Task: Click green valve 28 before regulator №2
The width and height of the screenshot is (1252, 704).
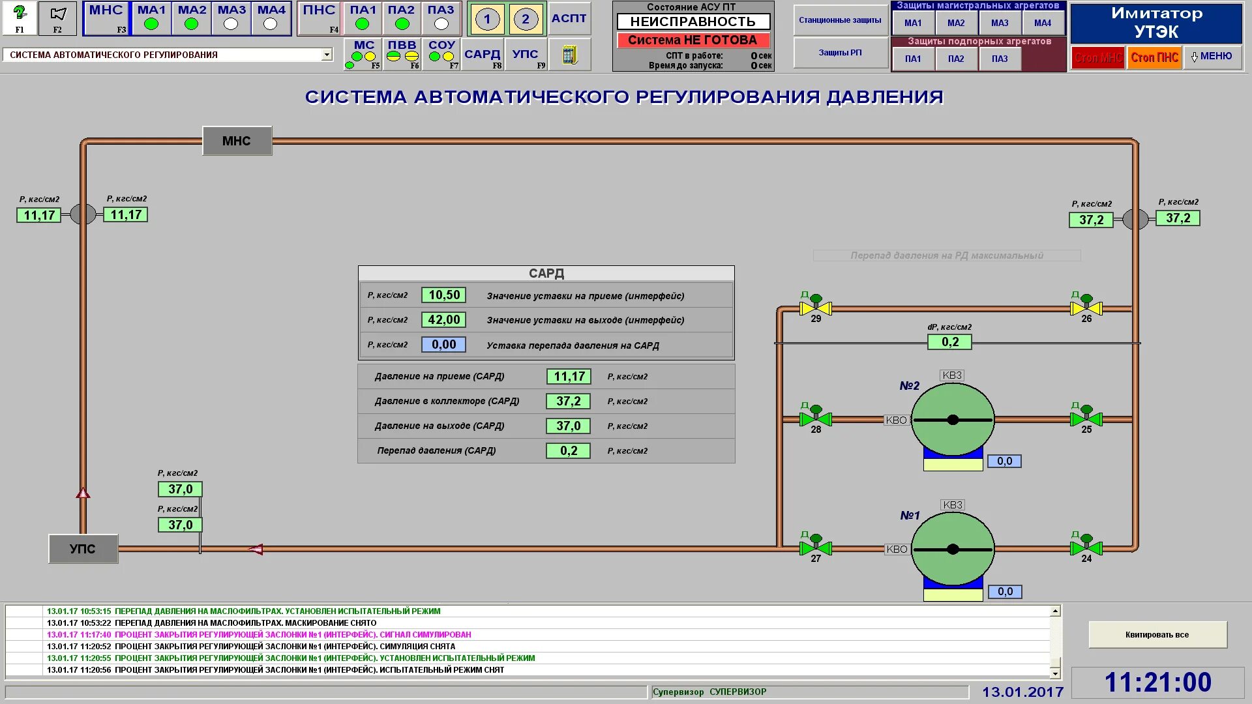Action: pyautogui.click(x=815, y=418)
